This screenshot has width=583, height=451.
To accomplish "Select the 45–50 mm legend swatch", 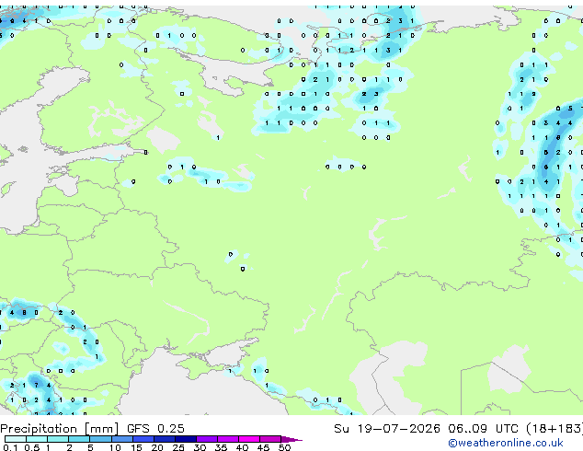I will (270, 439).
